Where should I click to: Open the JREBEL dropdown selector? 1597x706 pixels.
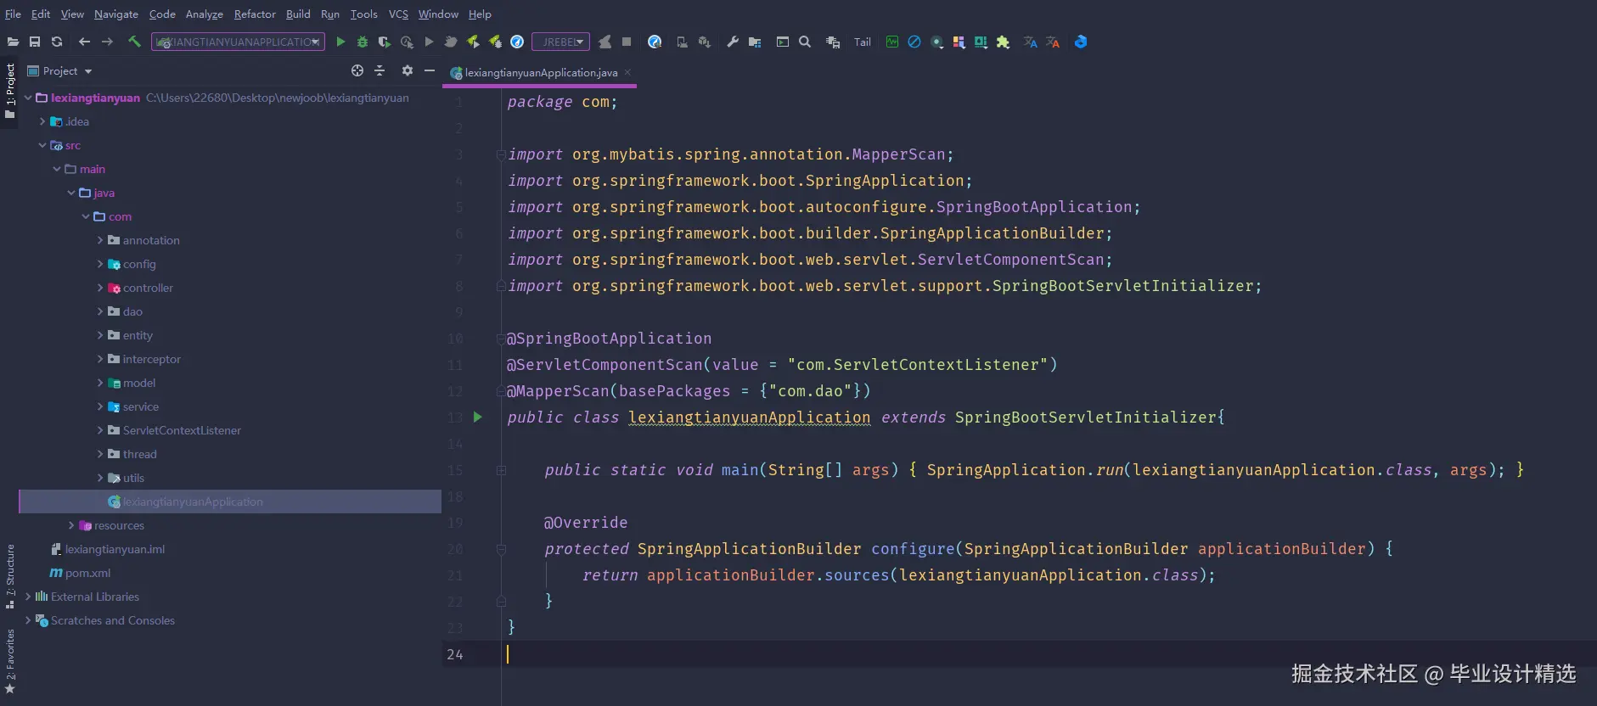pos(560,42)
